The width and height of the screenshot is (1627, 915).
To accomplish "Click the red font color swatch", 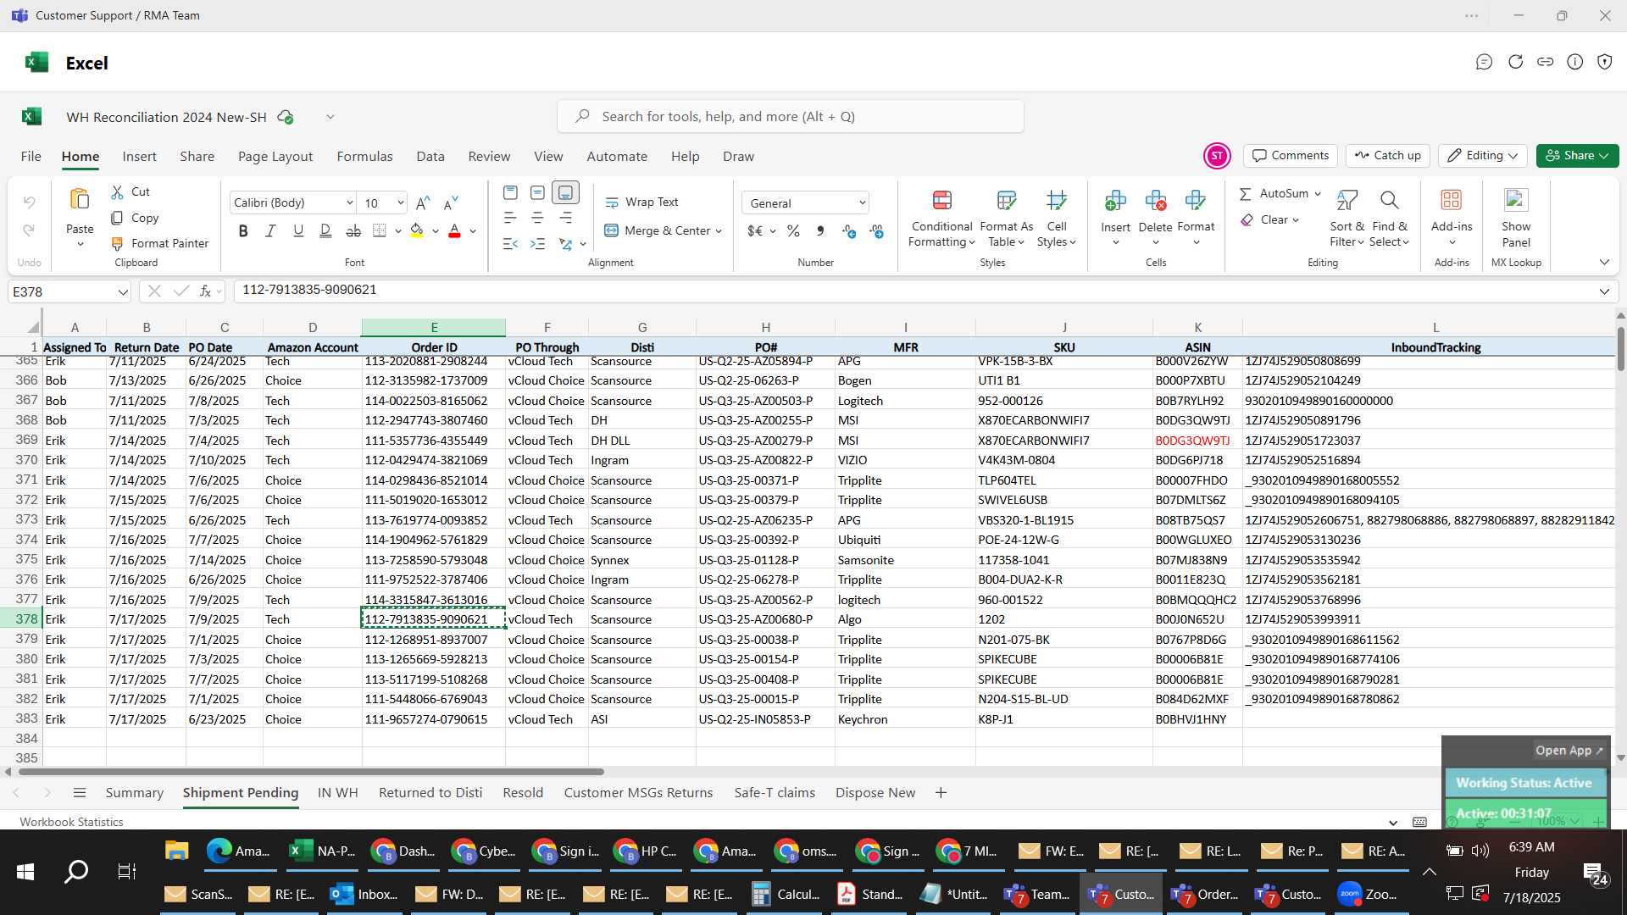I will coord(454,231).
